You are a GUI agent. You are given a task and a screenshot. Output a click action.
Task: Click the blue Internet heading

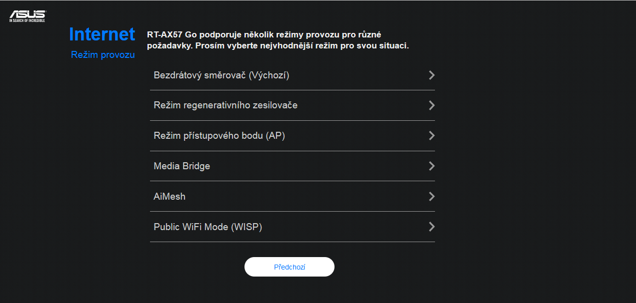click(x=102, y=34)
